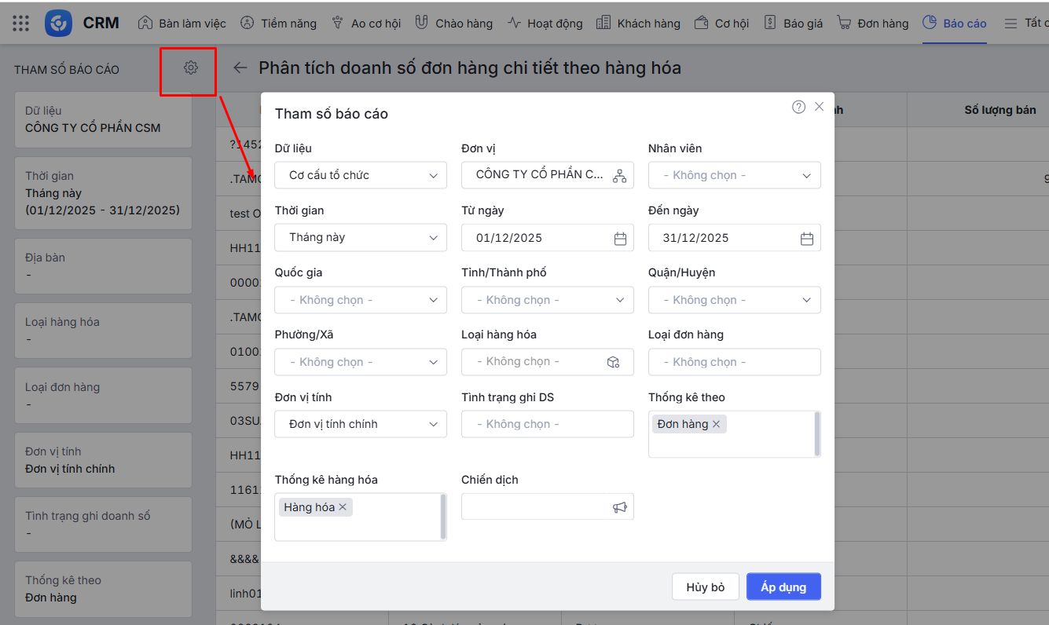Click the product box icon in Loại hàng hóa

pos(614,362)
